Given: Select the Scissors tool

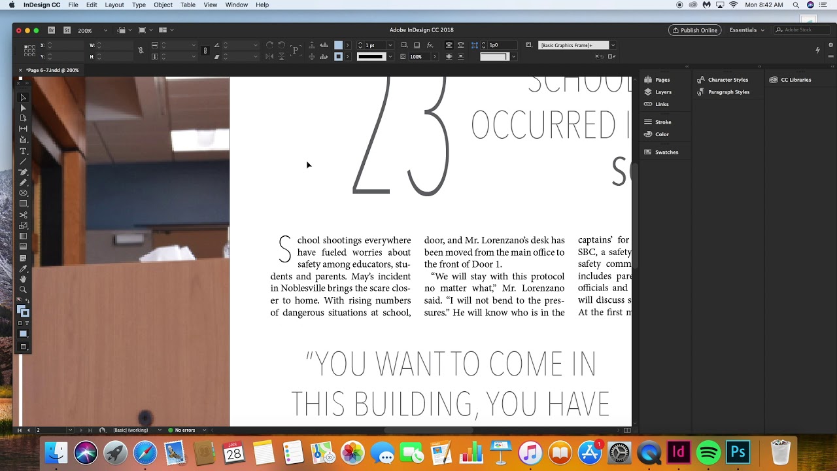Looking at the screenshot, I should [23, 215].
